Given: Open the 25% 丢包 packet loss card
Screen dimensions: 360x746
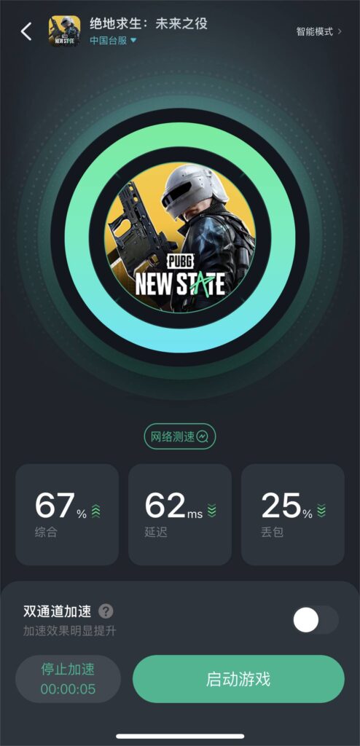Looking at the screenshot, I should [x=293, y=514].
